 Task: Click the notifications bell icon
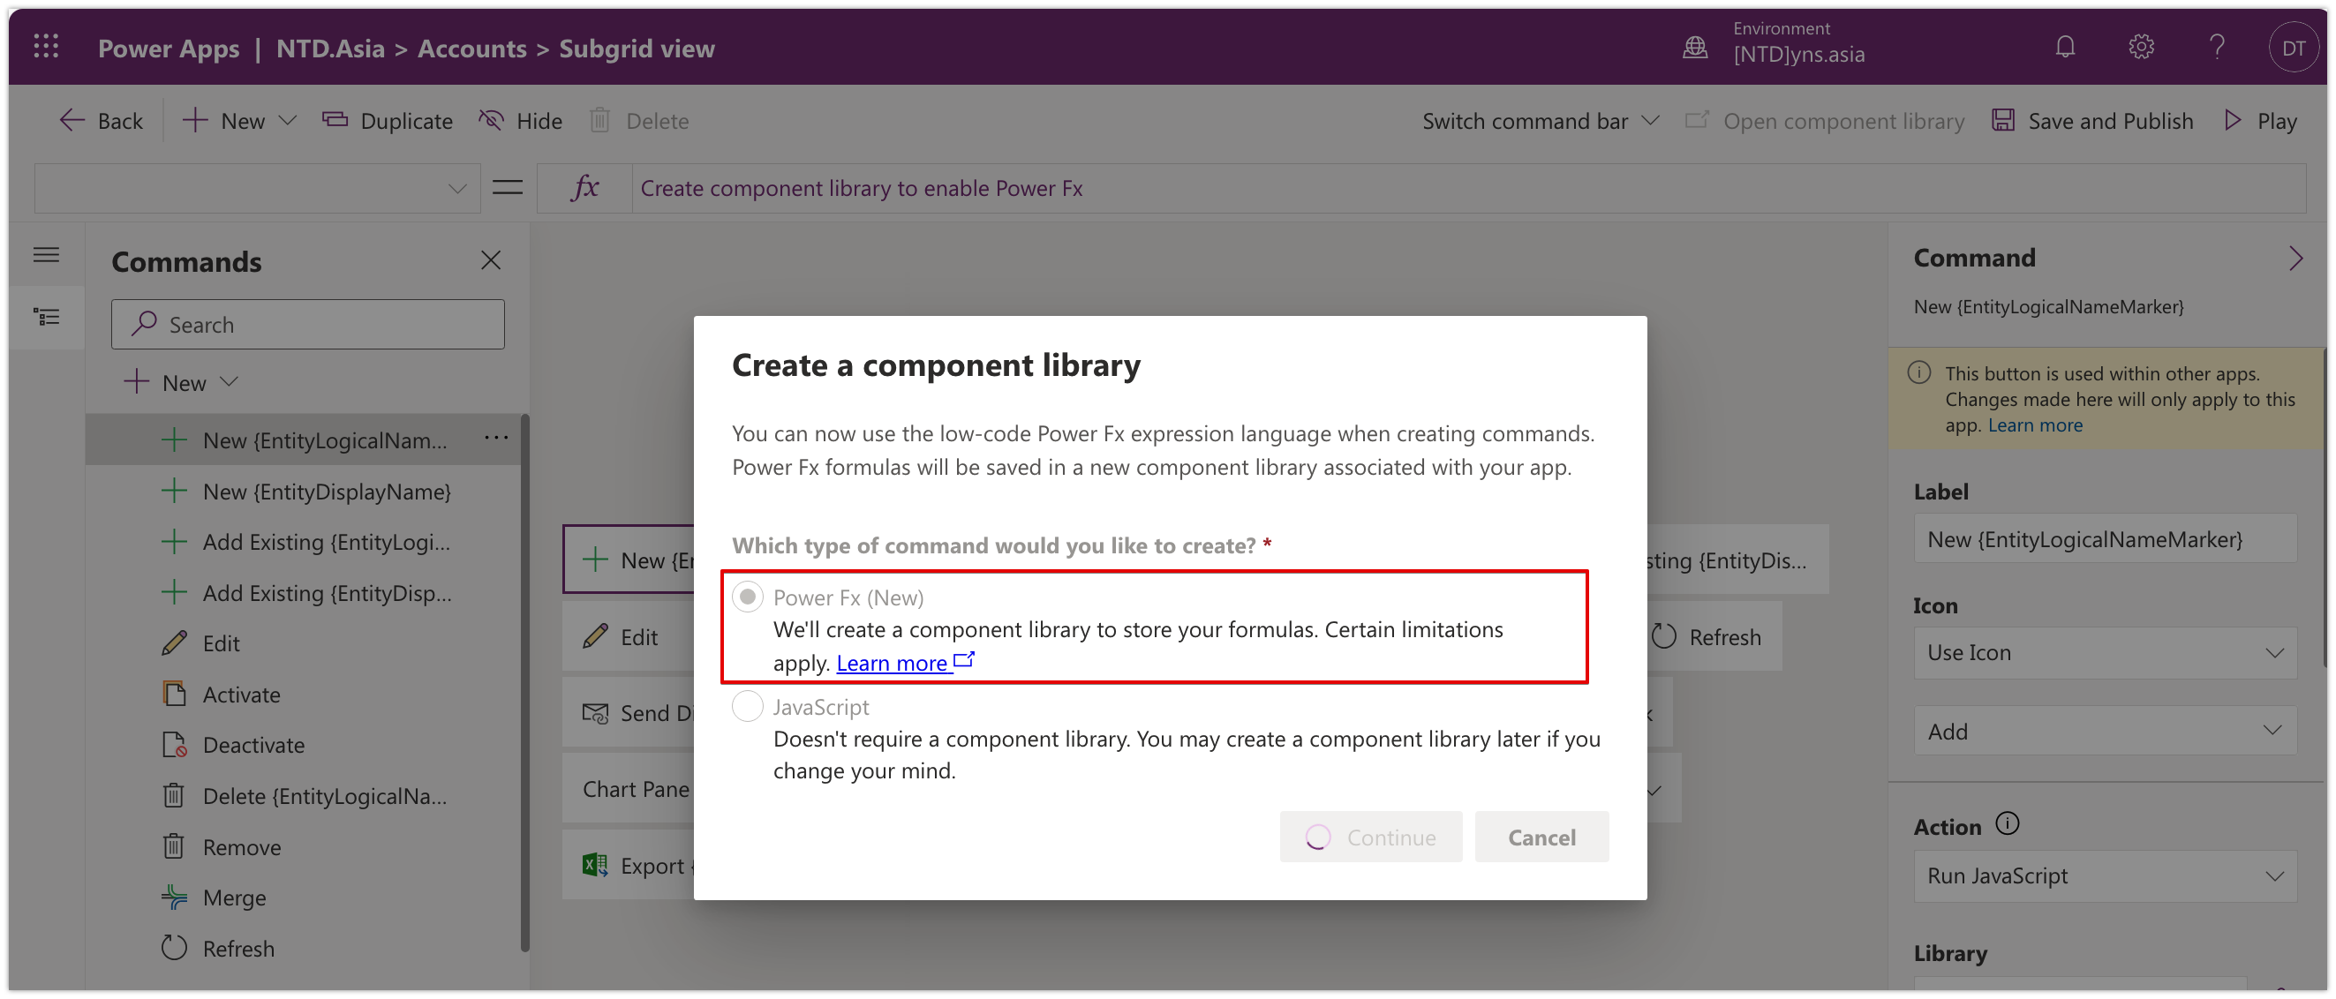coord(2065,47)
